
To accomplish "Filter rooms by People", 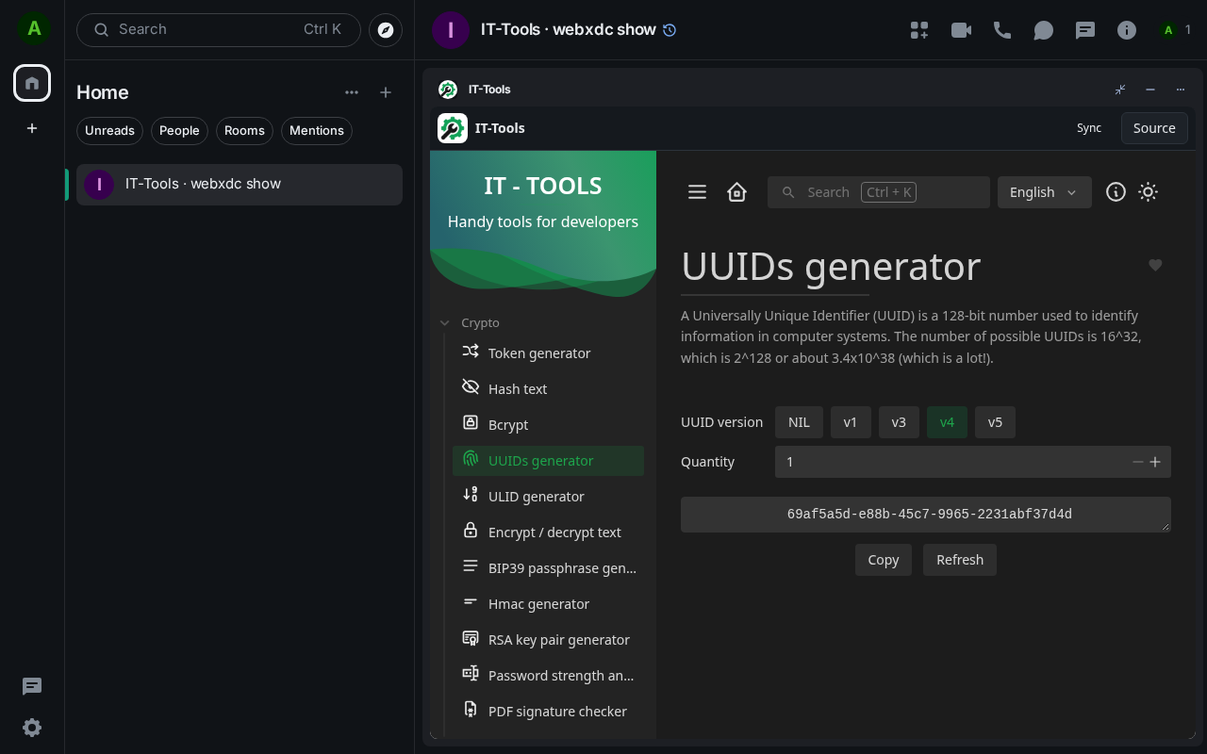I will 179,131.
